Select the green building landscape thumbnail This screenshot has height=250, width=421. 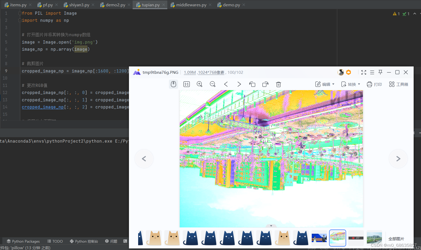374,238
